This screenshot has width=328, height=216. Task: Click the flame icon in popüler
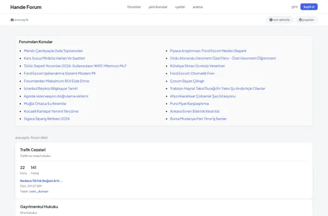300,20
